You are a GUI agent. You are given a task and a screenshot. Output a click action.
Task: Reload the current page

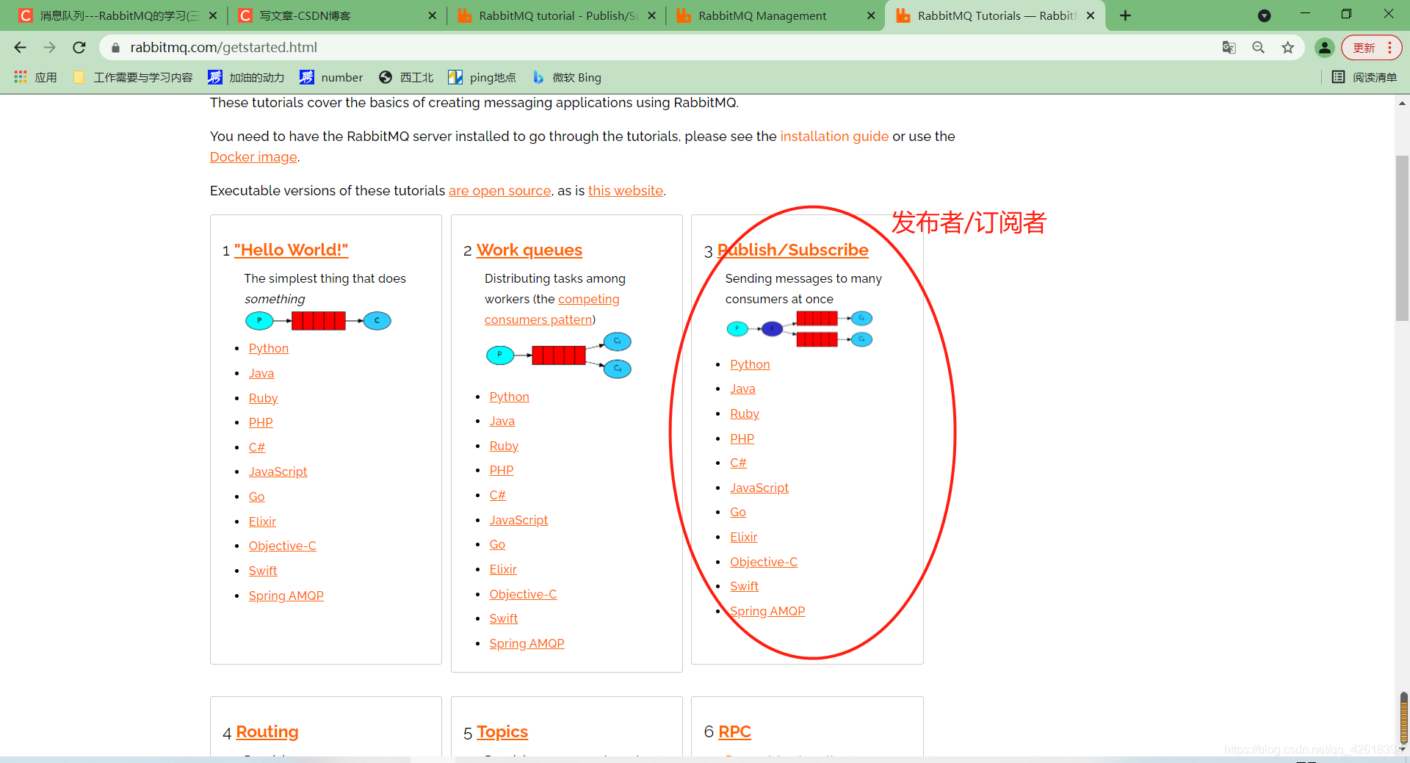(79, 48)
